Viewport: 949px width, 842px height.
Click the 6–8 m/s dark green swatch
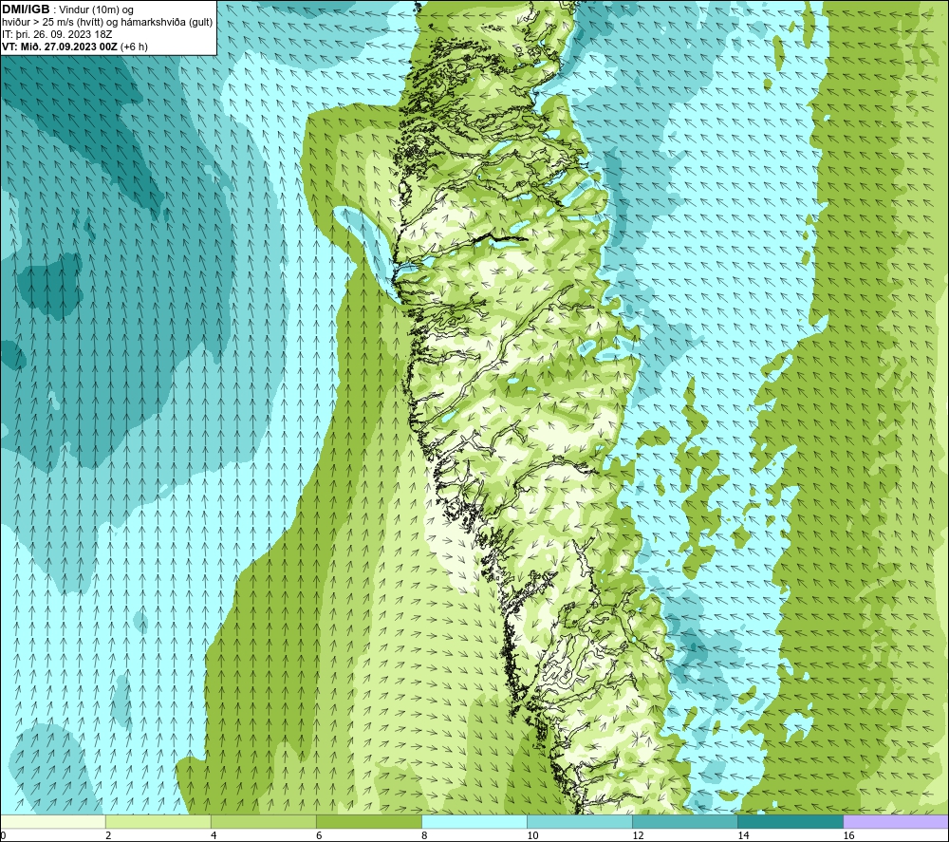point(368,821)
